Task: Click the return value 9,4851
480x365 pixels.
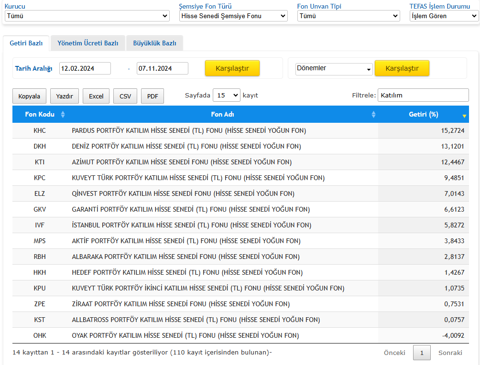Action: point(454,178)
